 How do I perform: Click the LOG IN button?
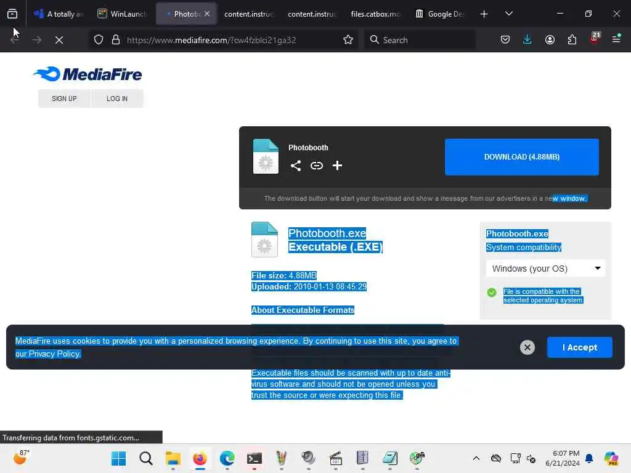tap(117, 99)
